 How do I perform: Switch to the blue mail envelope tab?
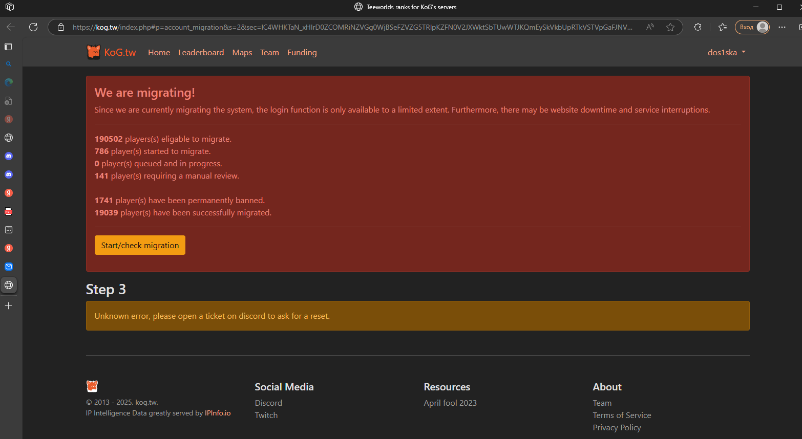[x=8, y=267]
